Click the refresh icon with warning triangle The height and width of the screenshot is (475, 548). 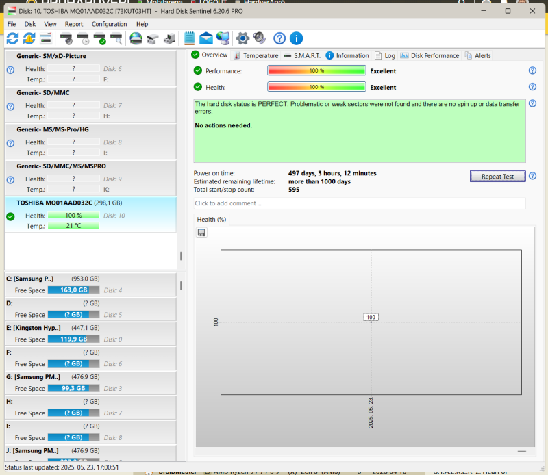(29, 38)
